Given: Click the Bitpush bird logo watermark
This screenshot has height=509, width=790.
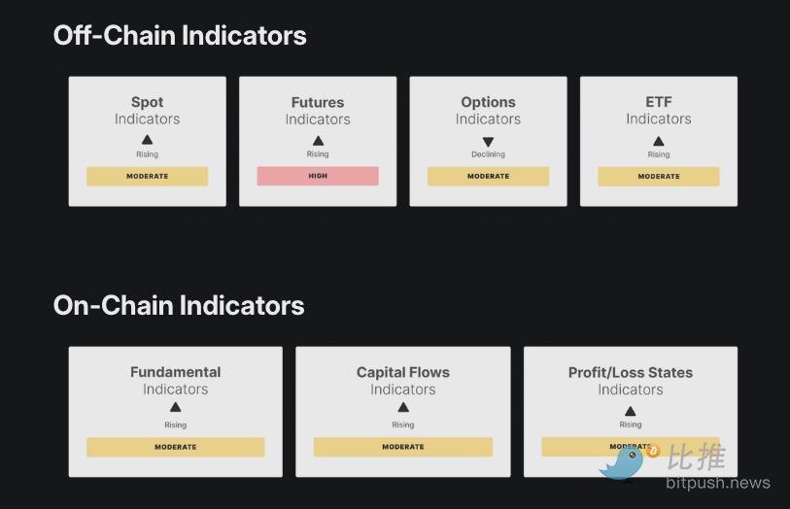Looking at the screenshot, I should 626,462.
